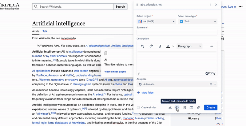This screenshot has height=126, width=246.
Task: Toggle bold formatting in description toolbar
Action: click(x=160, y=46)
